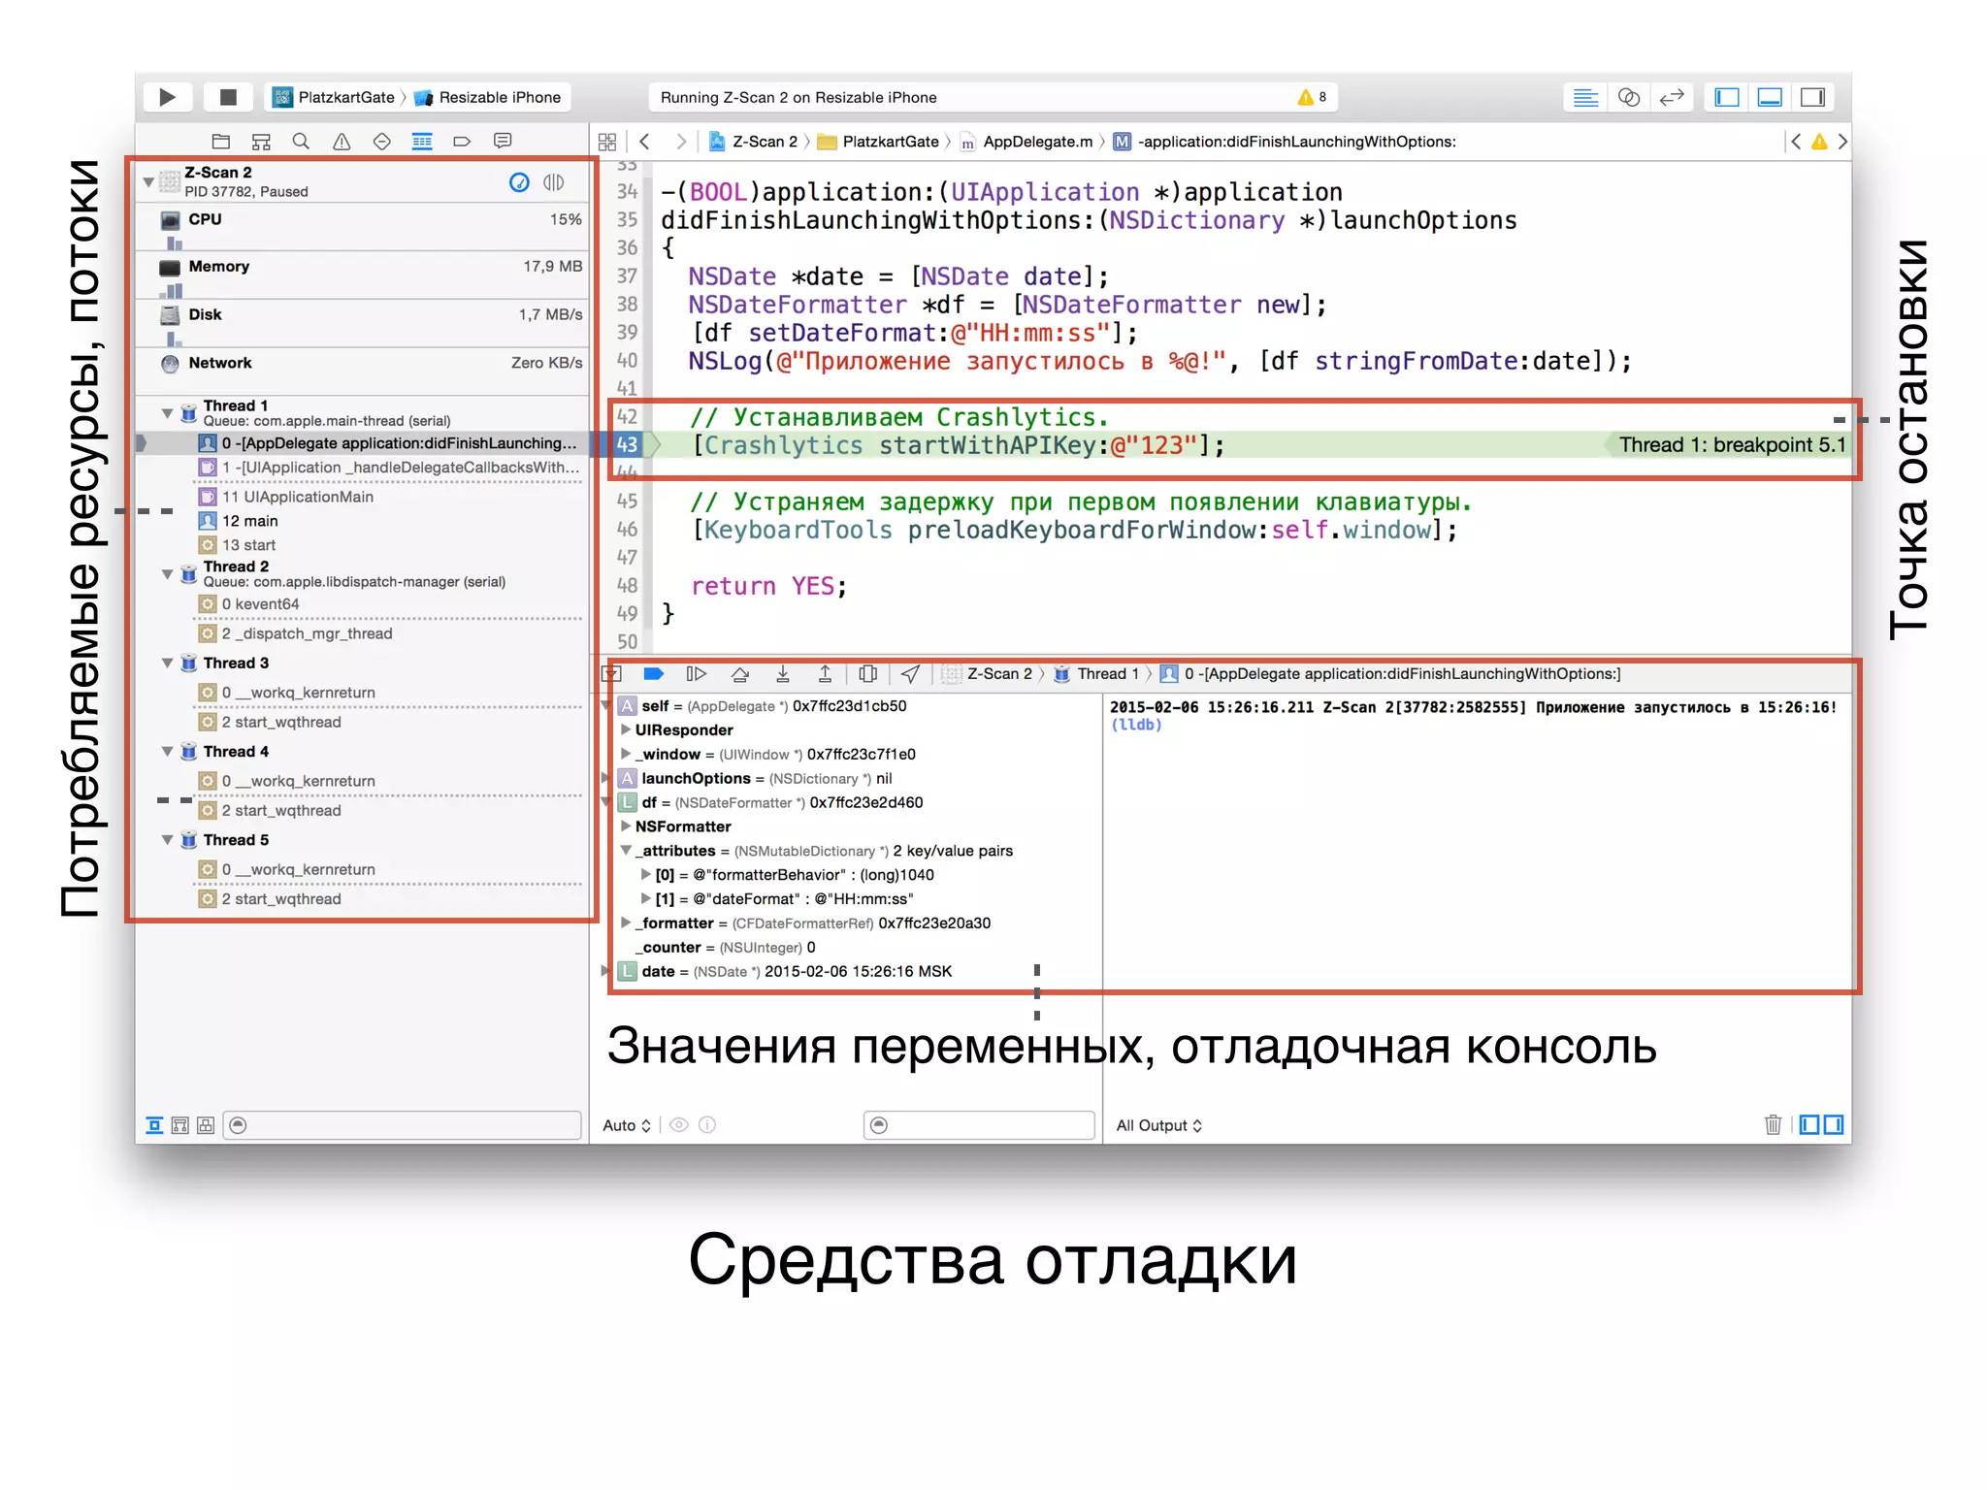Toggle the Navigator pane visibility
The image size is (1987, 1490).
(1727, 97)
